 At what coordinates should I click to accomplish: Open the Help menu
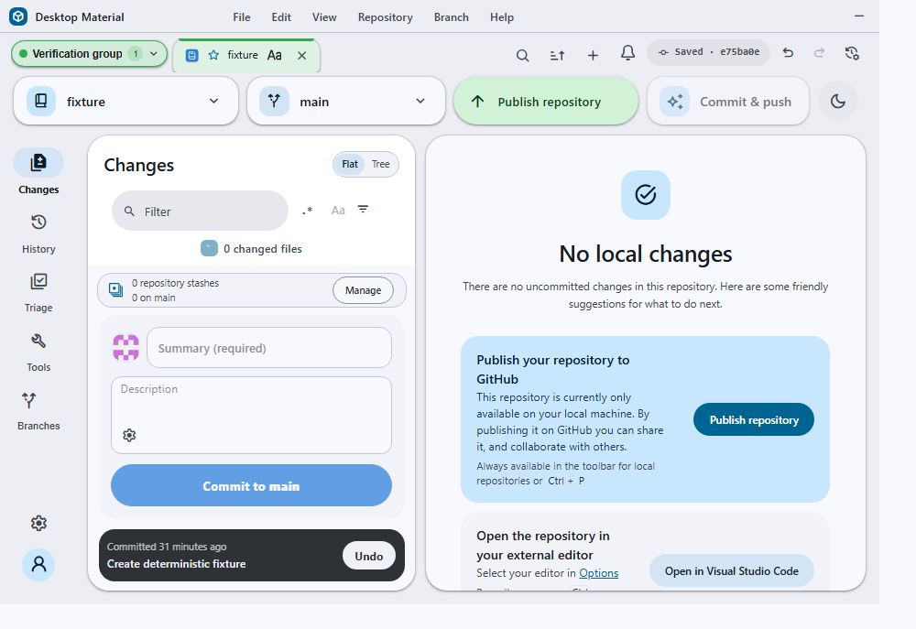pos(502,16)
